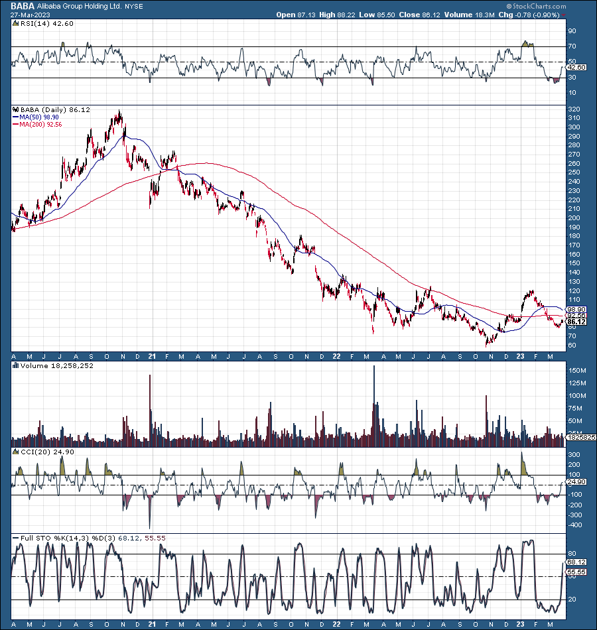Click the blue MA(50) legend line
The height and width of the screenshot is (630, 597).
(16, 117)
